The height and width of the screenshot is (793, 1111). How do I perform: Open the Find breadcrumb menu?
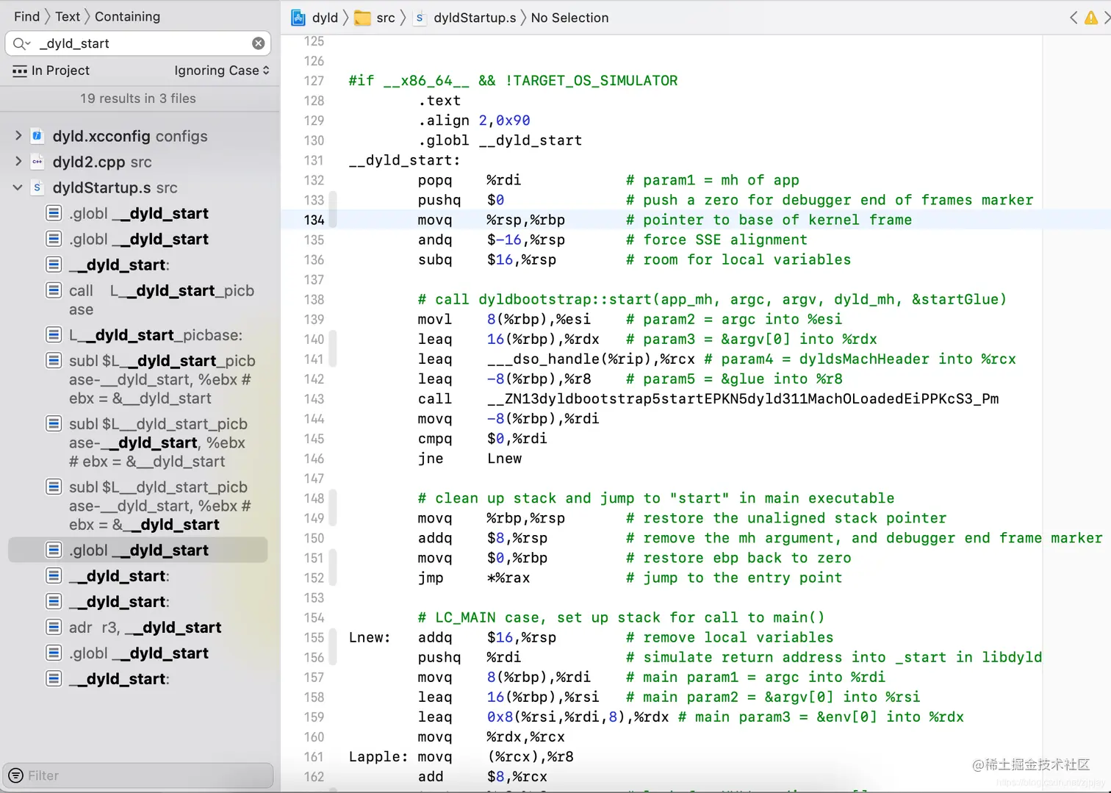(26, 16)
